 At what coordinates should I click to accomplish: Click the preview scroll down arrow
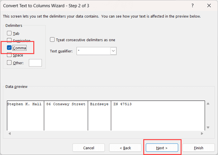coord(208,127)
